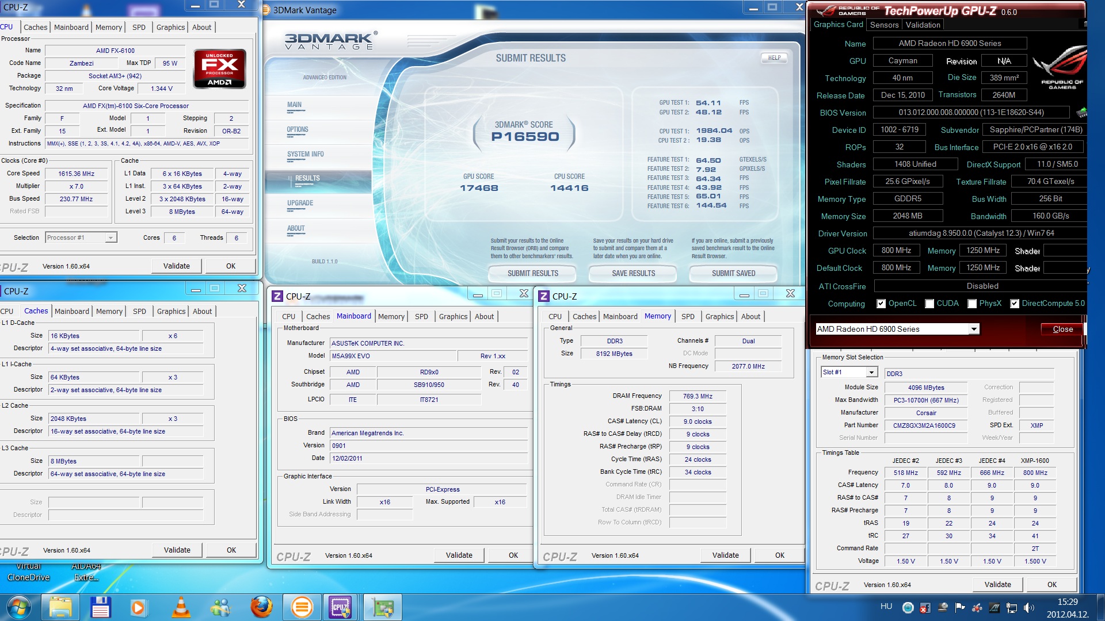Viewport: 1105px width, 621px height.
Task: Launch VLC media player from the taskbar
Action: click(181, 607)
